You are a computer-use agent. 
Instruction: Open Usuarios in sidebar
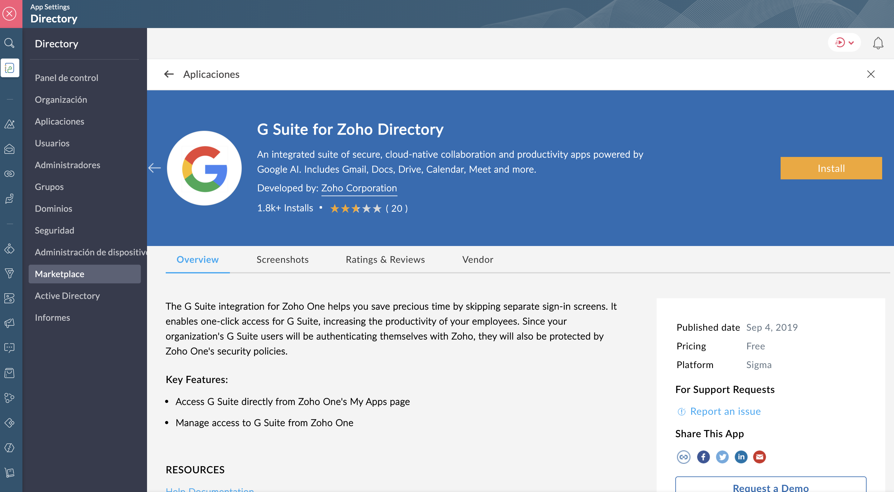[52, 143]
